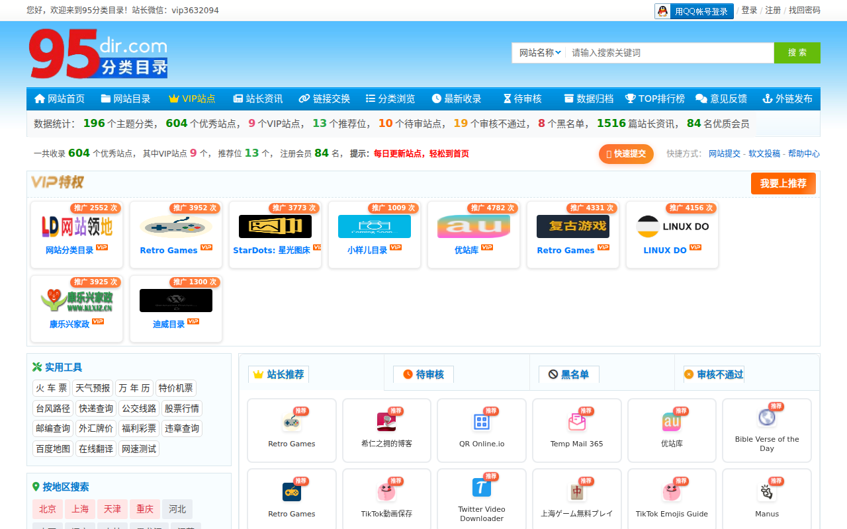Switch to the 黑名单 tab
The width and height of the screenshot is (847, 529).
point(568,375)
